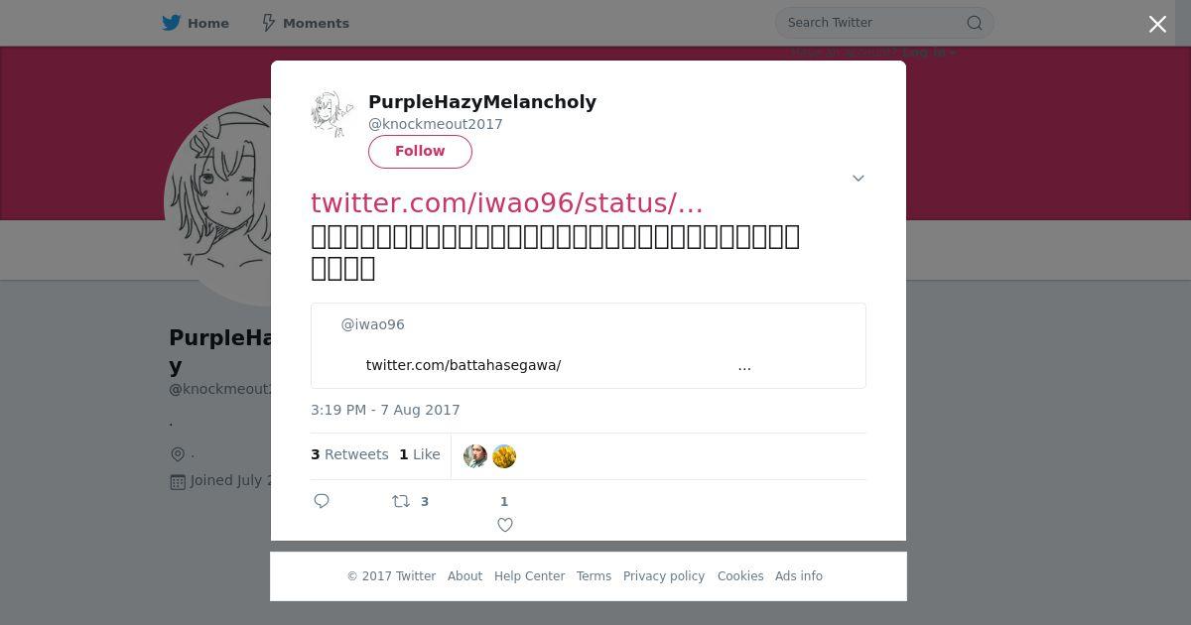
Task: Retweet using the arrows icon
Action: [x=401, y=501]
